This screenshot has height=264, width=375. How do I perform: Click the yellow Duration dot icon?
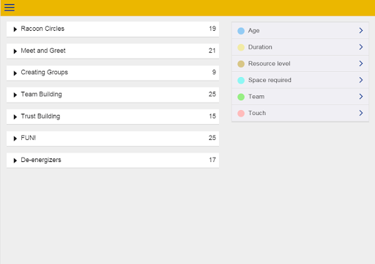pos(241,47)
